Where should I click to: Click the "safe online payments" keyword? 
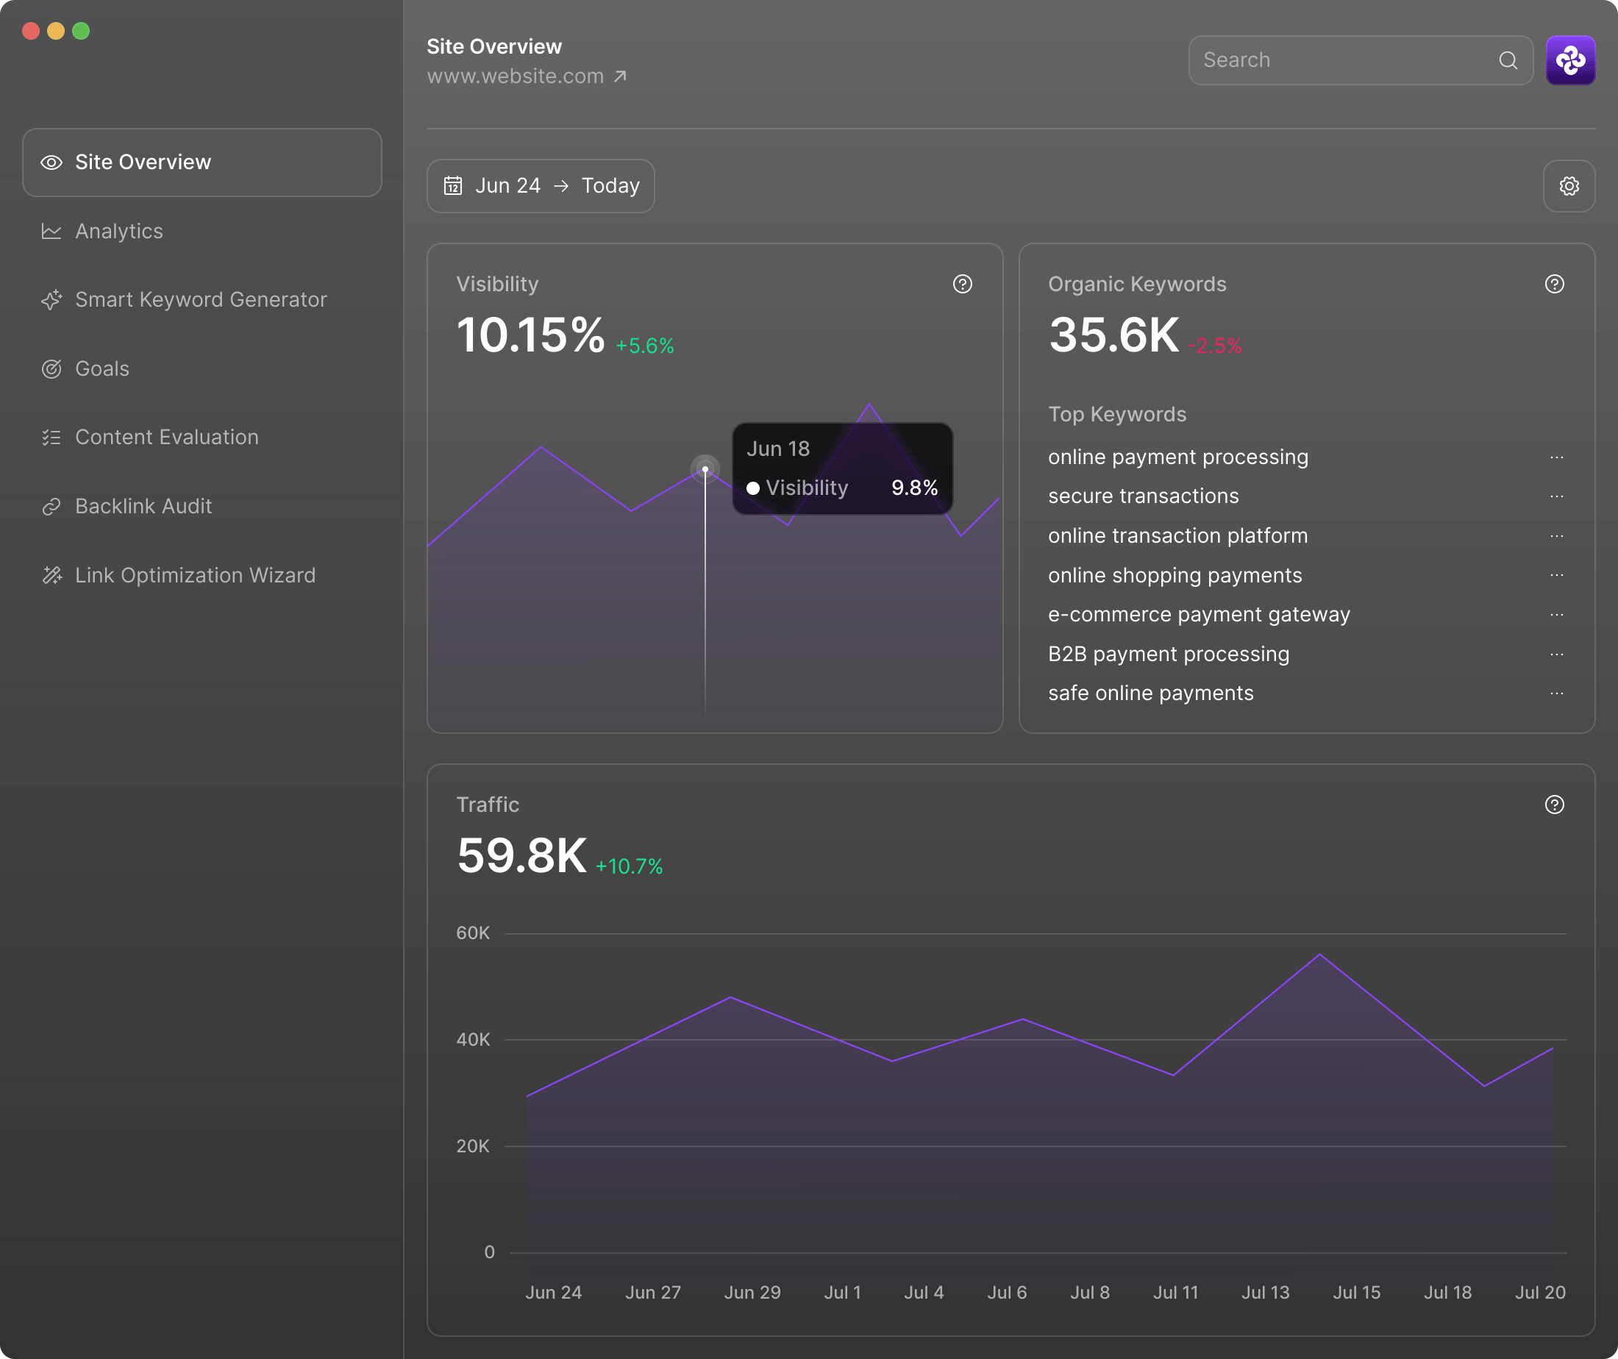coord(1150,693)
